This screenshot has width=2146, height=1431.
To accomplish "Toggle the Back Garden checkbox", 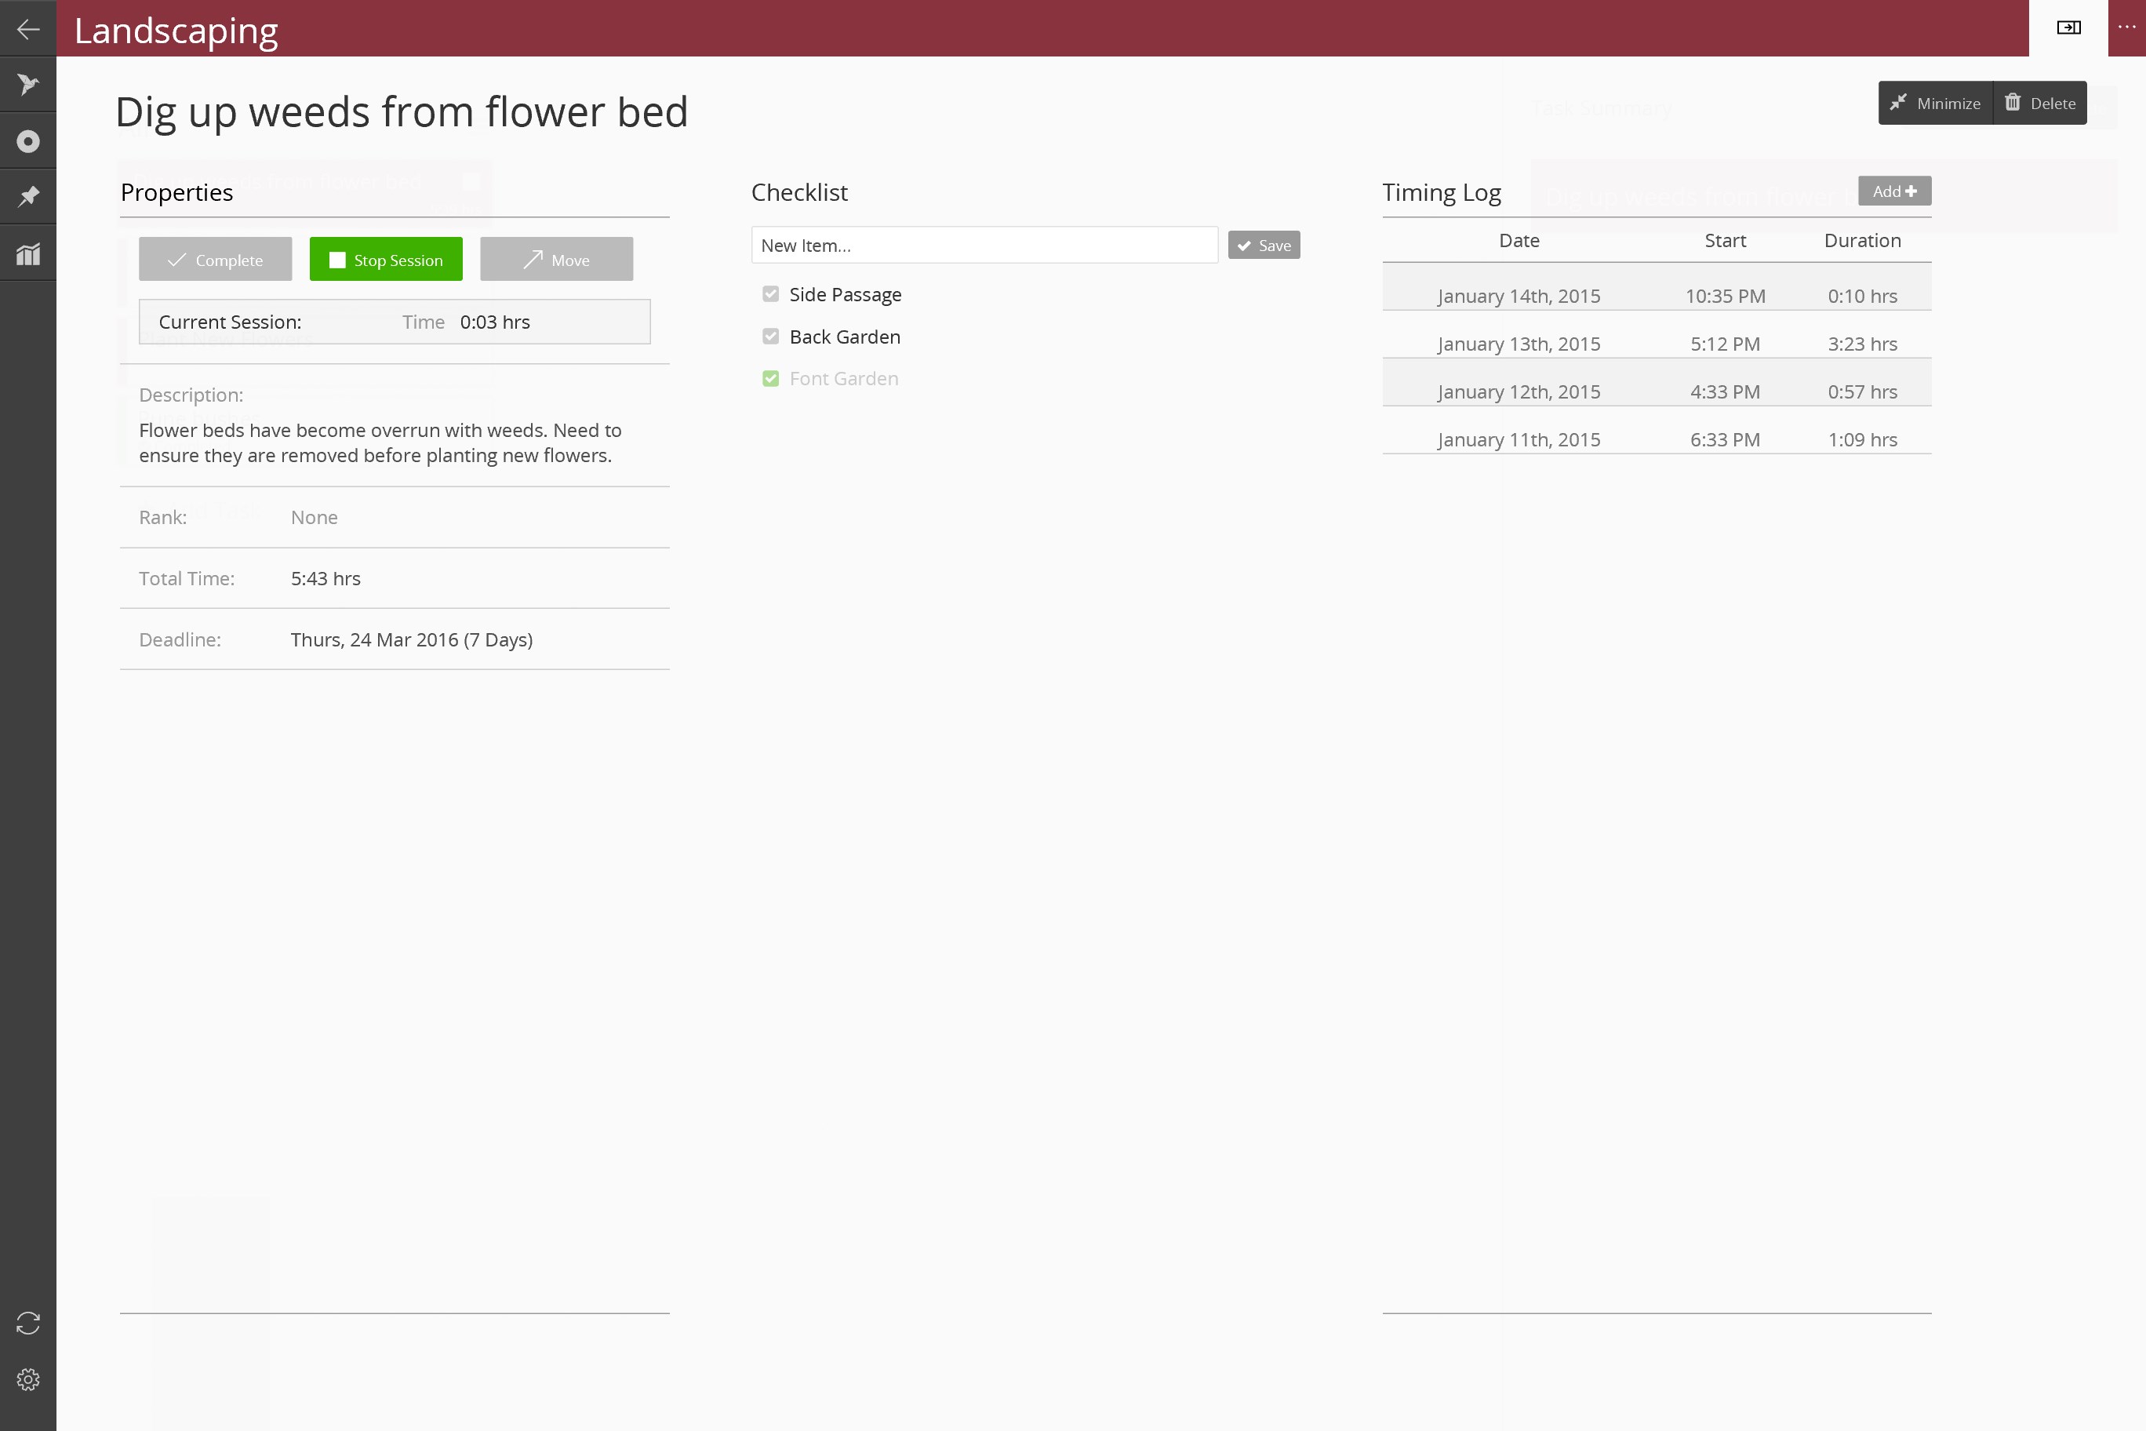I will pyautogui.click(x=771, y=337).
